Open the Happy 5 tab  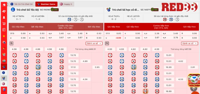[x=66, y=4]
